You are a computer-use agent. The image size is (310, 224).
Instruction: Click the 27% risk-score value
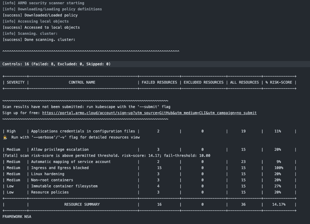(278, 186)
